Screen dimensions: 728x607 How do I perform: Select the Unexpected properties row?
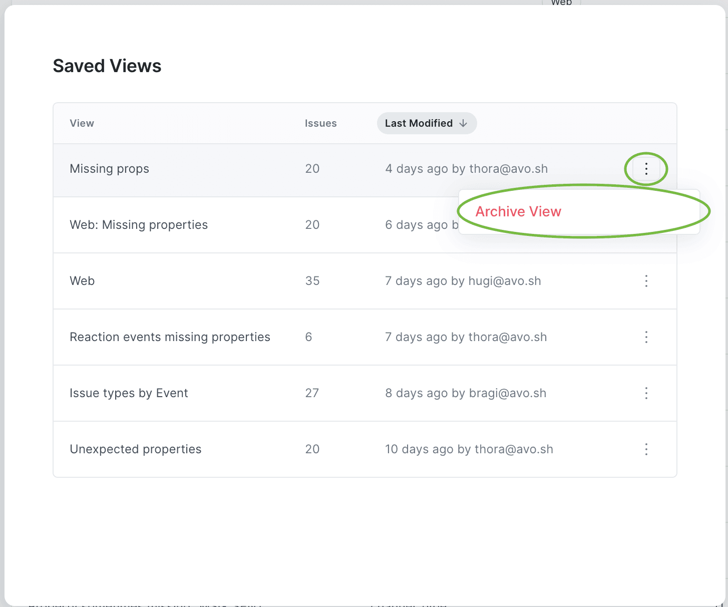(x=135, y=449)
